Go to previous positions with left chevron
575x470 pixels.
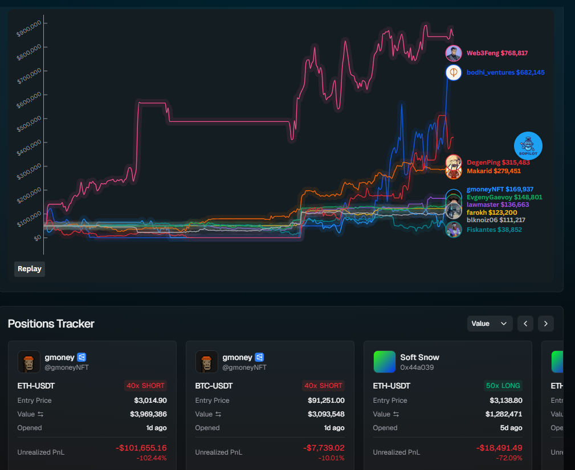pos(525,324)
